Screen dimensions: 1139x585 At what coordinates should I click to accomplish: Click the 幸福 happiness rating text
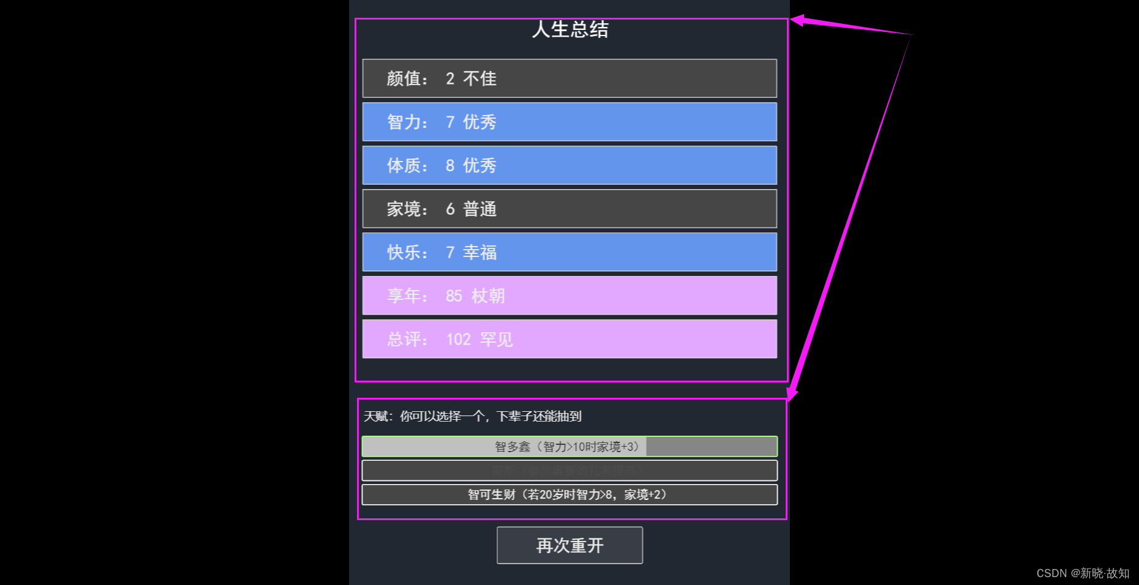(480, 252)
